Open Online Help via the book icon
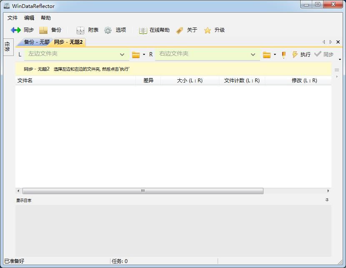346x268 pixels. coord(143,30)
